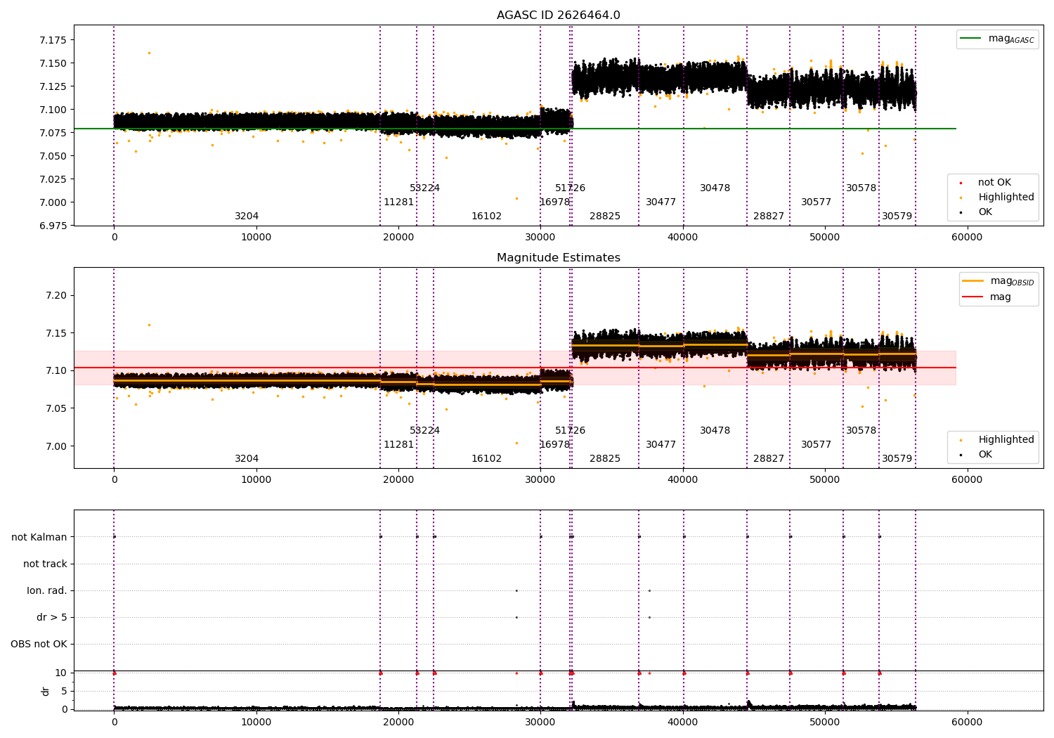Click the orange outlier point near 7.00 in middle plot
This screenshot has width=1054, height=738.
click(x=516, y=443)
